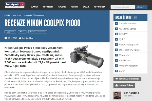Click number icon beside Další postřehy z praxe
The image size is (152, 101).
click(116, 50)
